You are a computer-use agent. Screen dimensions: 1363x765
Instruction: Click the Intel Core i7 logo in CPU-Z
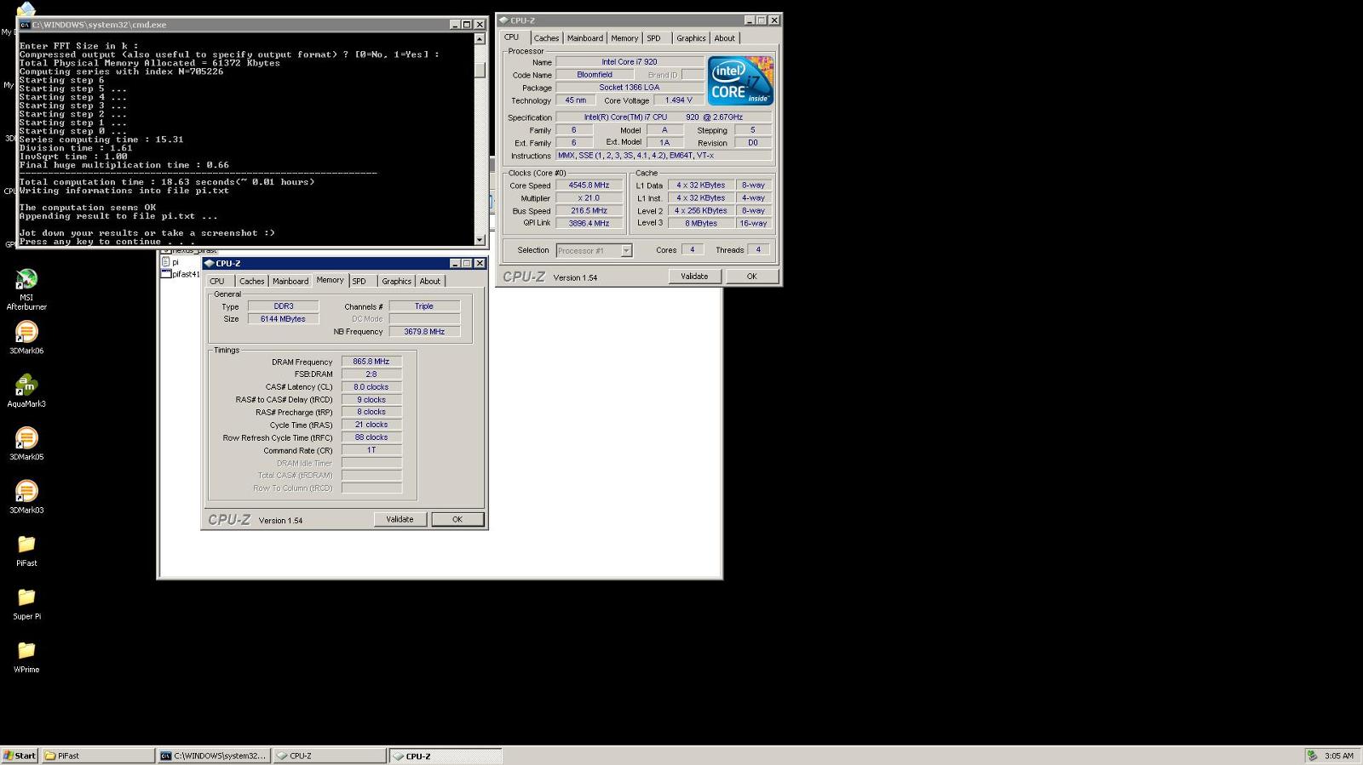click(740, 81)
